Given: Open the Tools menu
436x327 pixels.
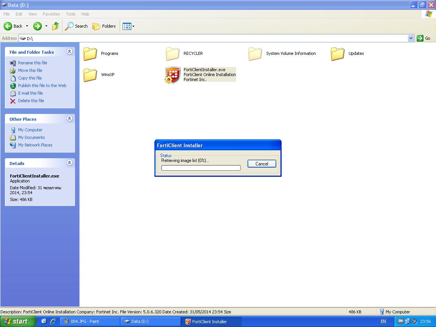Looking at the screenshot, I should pos(71,14).
